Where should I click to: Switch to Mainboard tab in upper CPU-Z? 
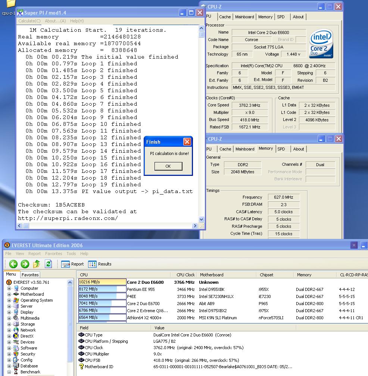tap(244, 17)
